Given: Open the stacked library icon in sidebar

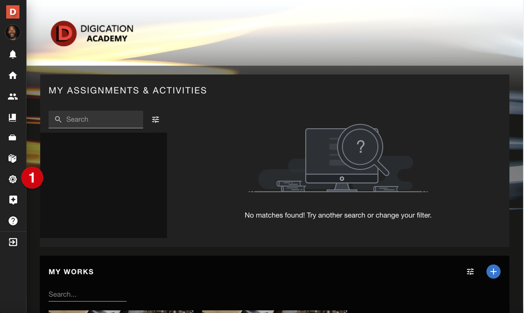Looking at the screenshot, I should 13,158.
